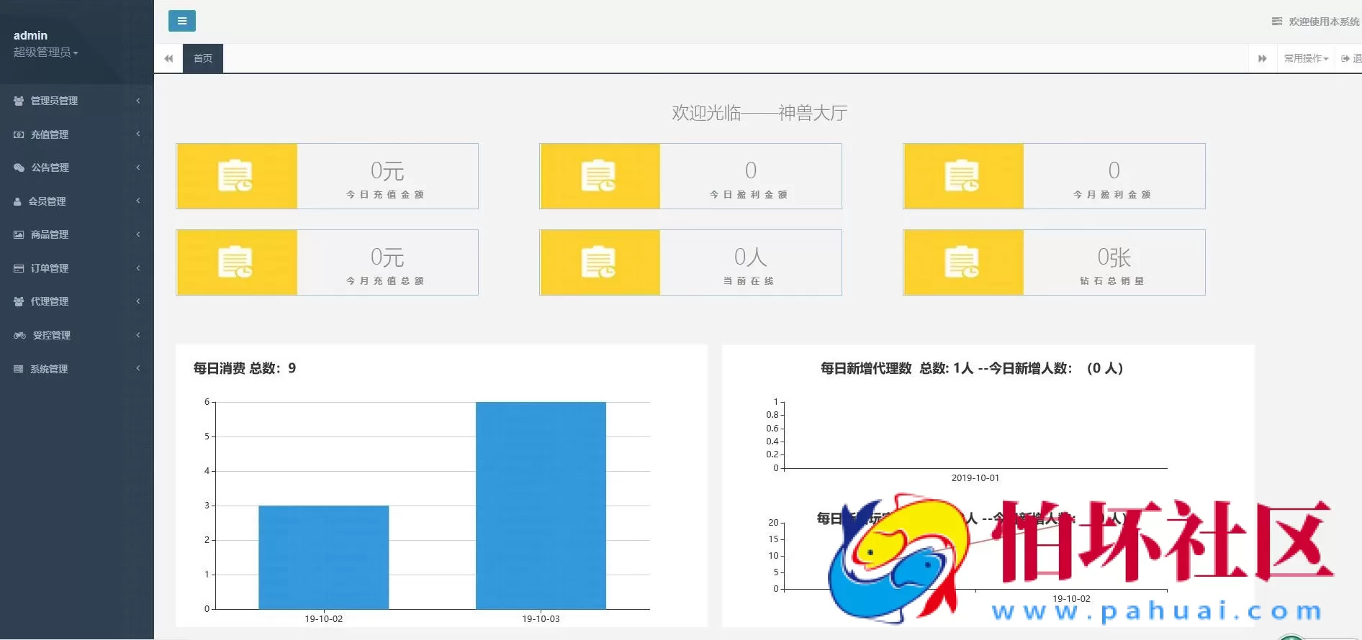
Task: Click the 0张 钻石总销量 value
Action: coord(1114,257)
